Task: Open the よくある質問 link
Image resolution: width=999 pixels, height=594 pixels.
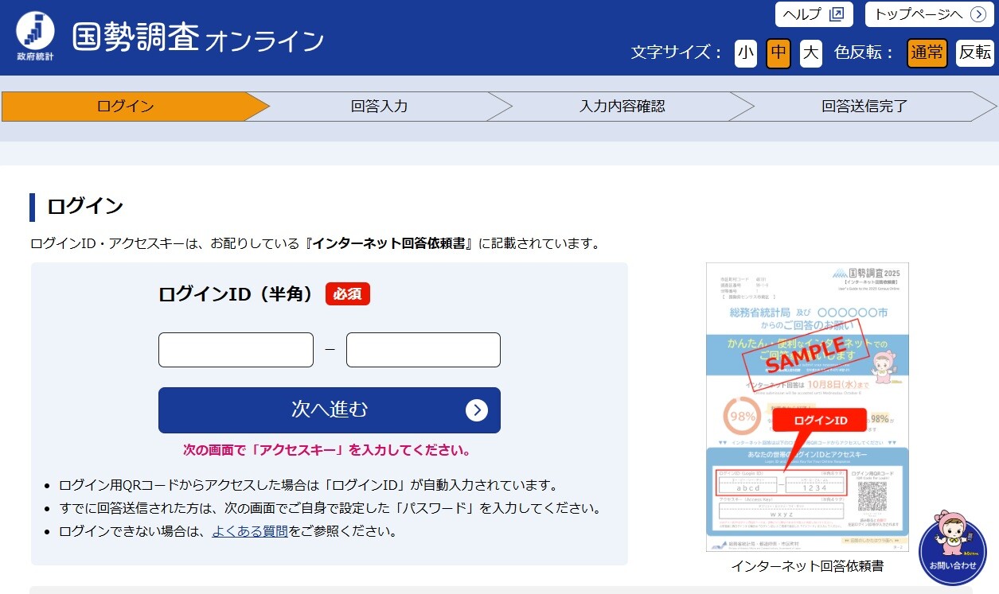Action: pyautogui.click(x=250, y=531)
